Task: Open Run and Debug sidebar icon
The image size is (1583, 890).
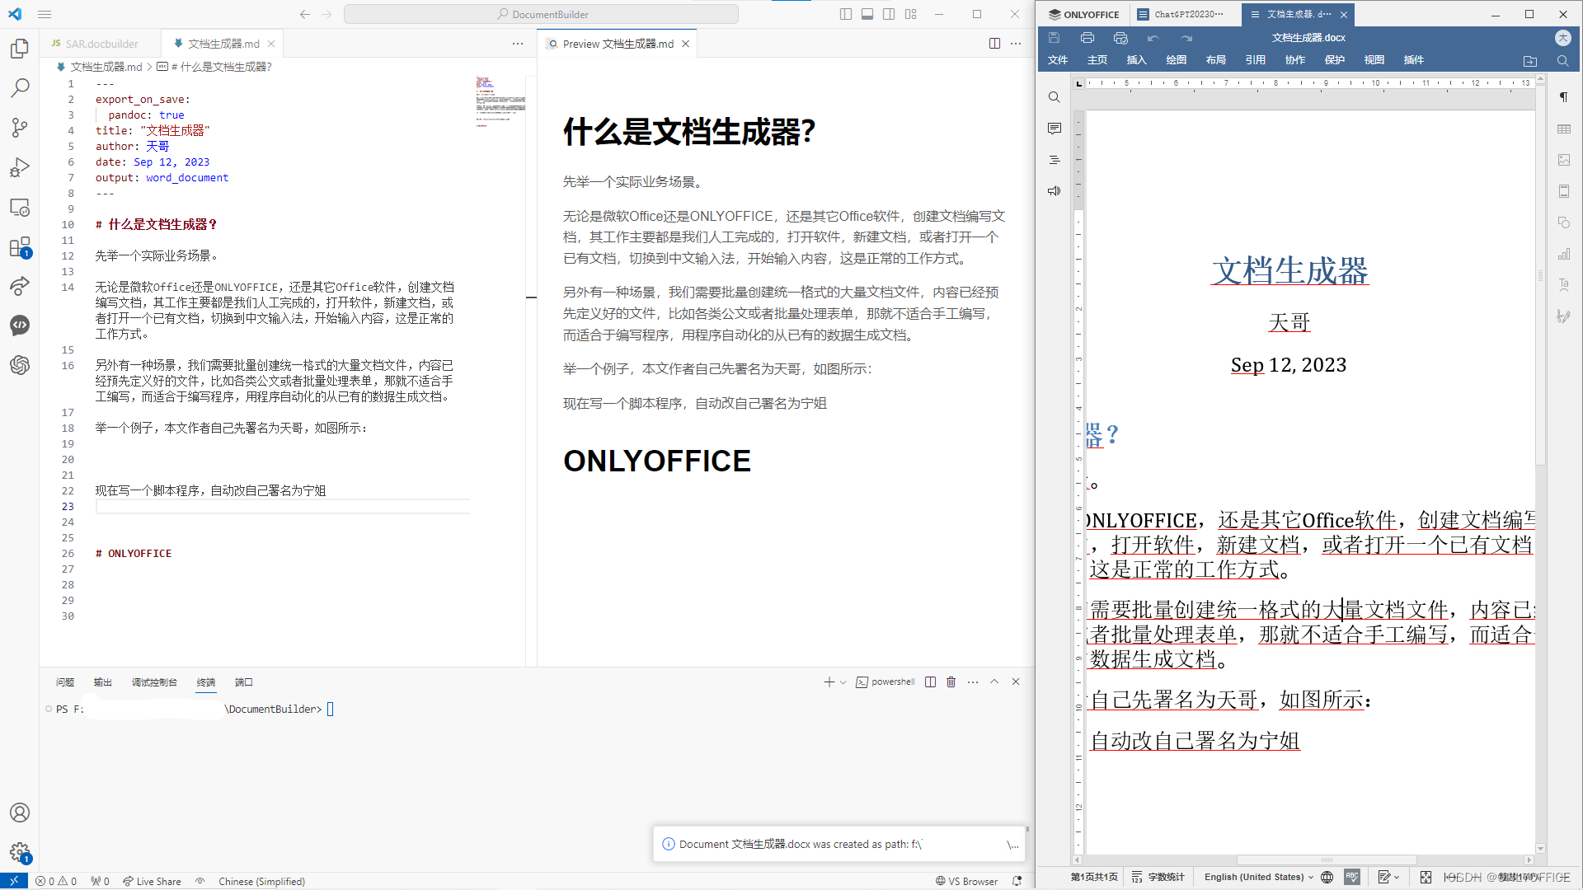Action: point(20,167)
